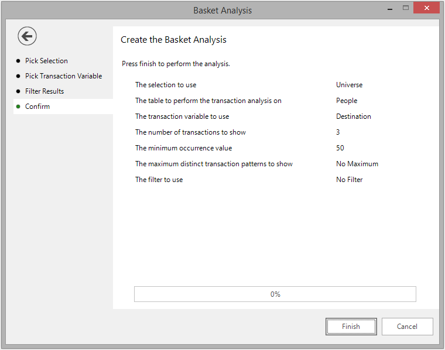Viewport: 445px width, 350px height.
Task: Click the 'Universe' value
Action: [x=350, y=85]
